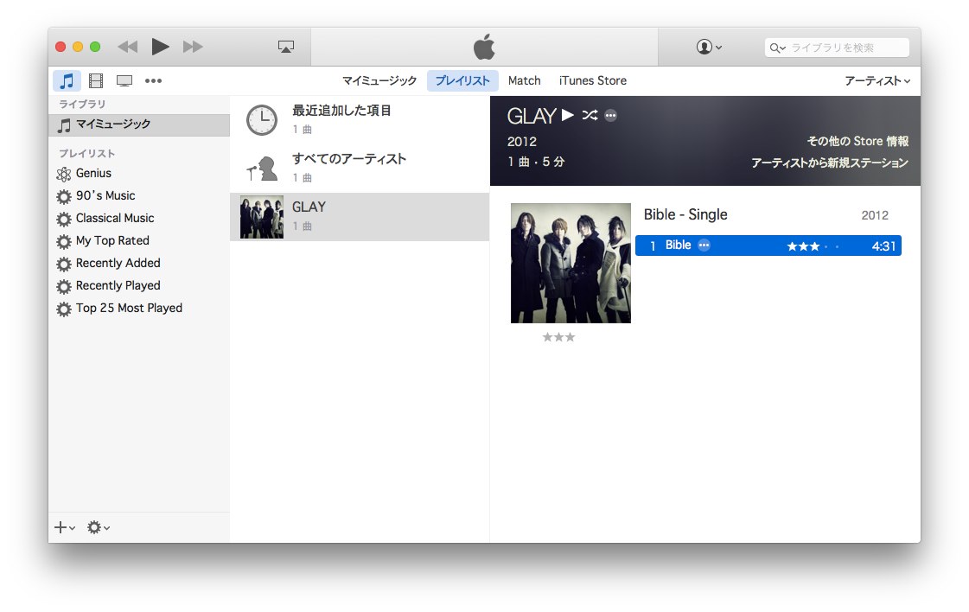This screenshot has height=612, width=969.
Task: Open その他の Store 情報 link
Action: coord(857,142)
